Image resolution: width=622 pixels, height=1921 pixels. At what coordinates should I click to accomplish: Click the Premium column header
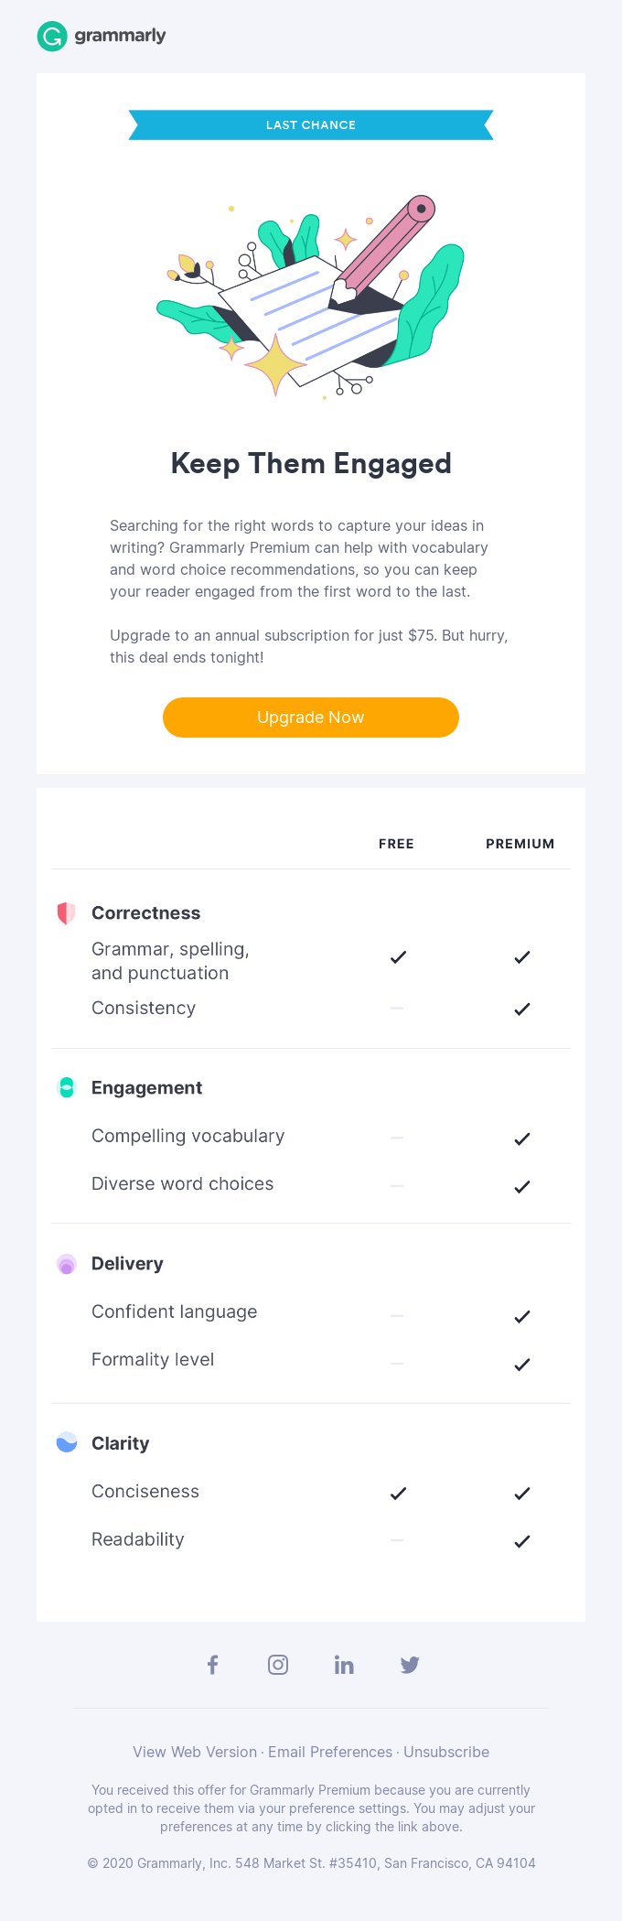tap(520, 844)
